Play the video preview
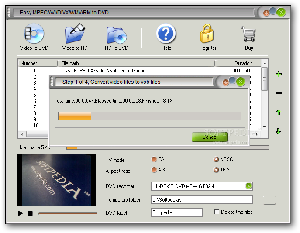The image size is (300, 233). tap(20, 213)
